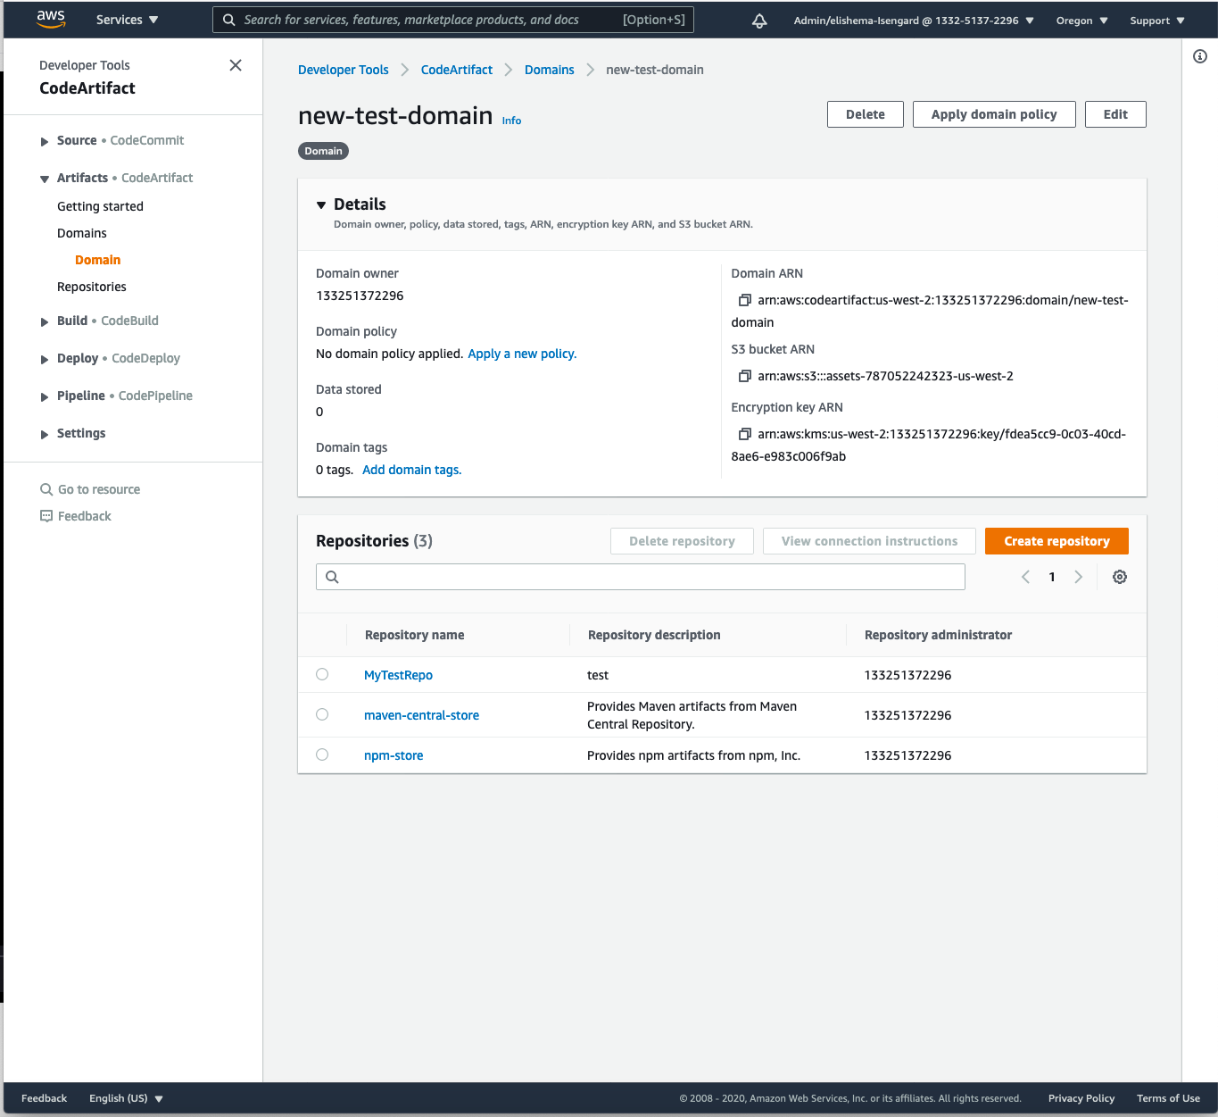Image resolution: width=1218 pixels, height=1117 pixels.
Task: Click the Info link beside domain name
Action: point(511,121)
